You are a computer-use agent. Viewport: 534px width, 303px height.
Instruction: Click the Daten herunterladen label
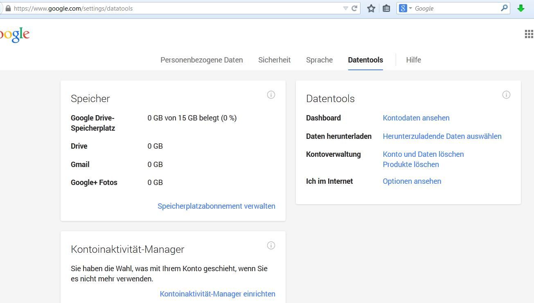tap(339, 136)
